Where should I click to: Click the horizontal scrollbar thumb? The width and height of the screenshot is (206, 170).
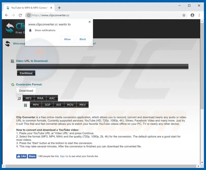click(x=101, y=166)
